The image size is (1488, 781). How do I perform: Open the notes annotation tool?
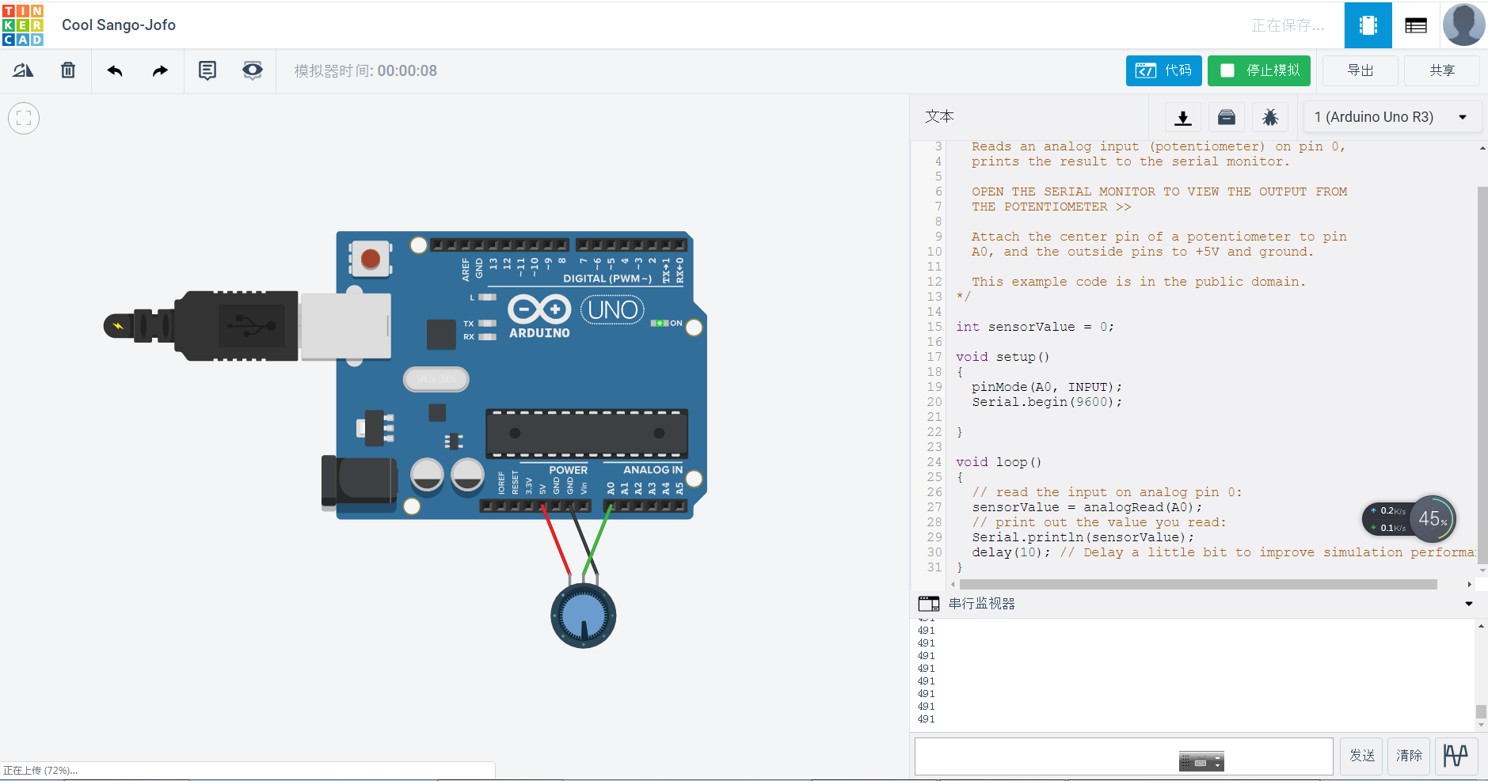coord(207,70)
